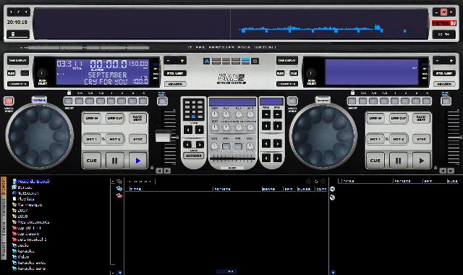
Task: Click the left deck pitch slider handle
Action: pos(163,137)
